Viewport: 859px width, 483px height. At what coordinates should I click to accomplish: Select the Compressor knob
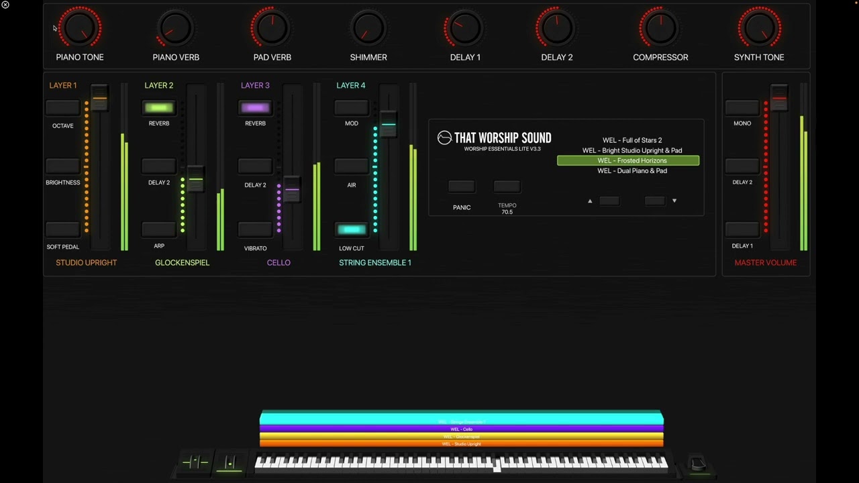pyautogui.click(x=660, y=28)
